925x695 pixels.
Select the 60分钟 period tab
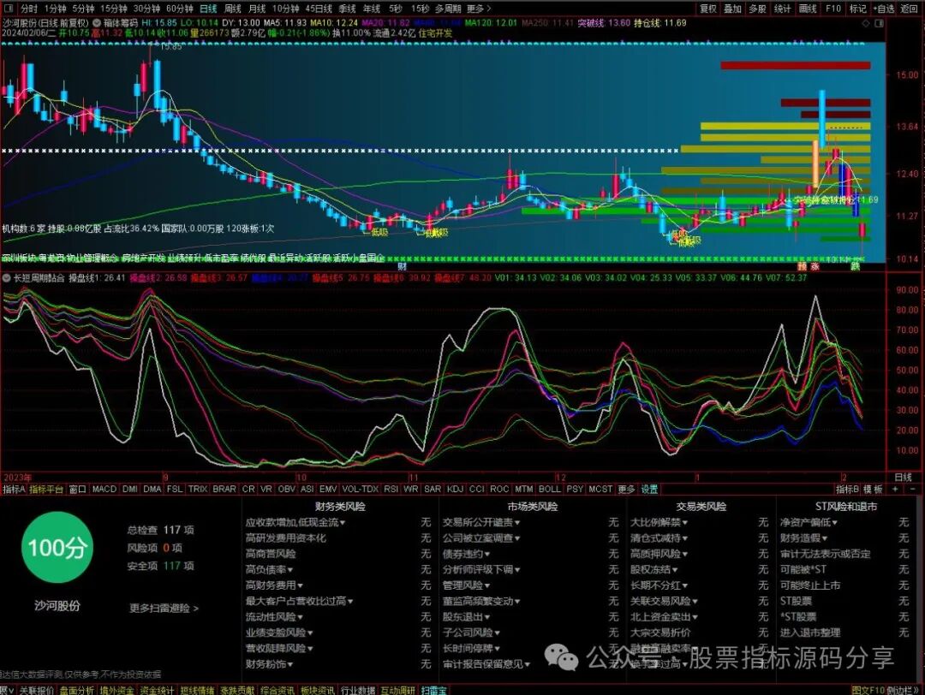(179, 9)
